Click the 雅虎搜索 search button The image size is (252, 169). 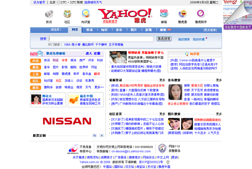(164, 39)
